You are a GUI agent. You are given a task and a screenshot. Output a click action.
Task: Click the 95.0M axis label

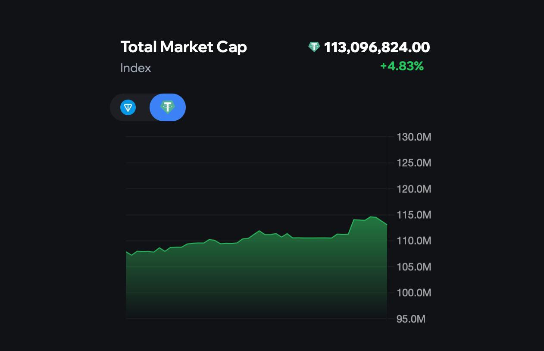(411, 320)
